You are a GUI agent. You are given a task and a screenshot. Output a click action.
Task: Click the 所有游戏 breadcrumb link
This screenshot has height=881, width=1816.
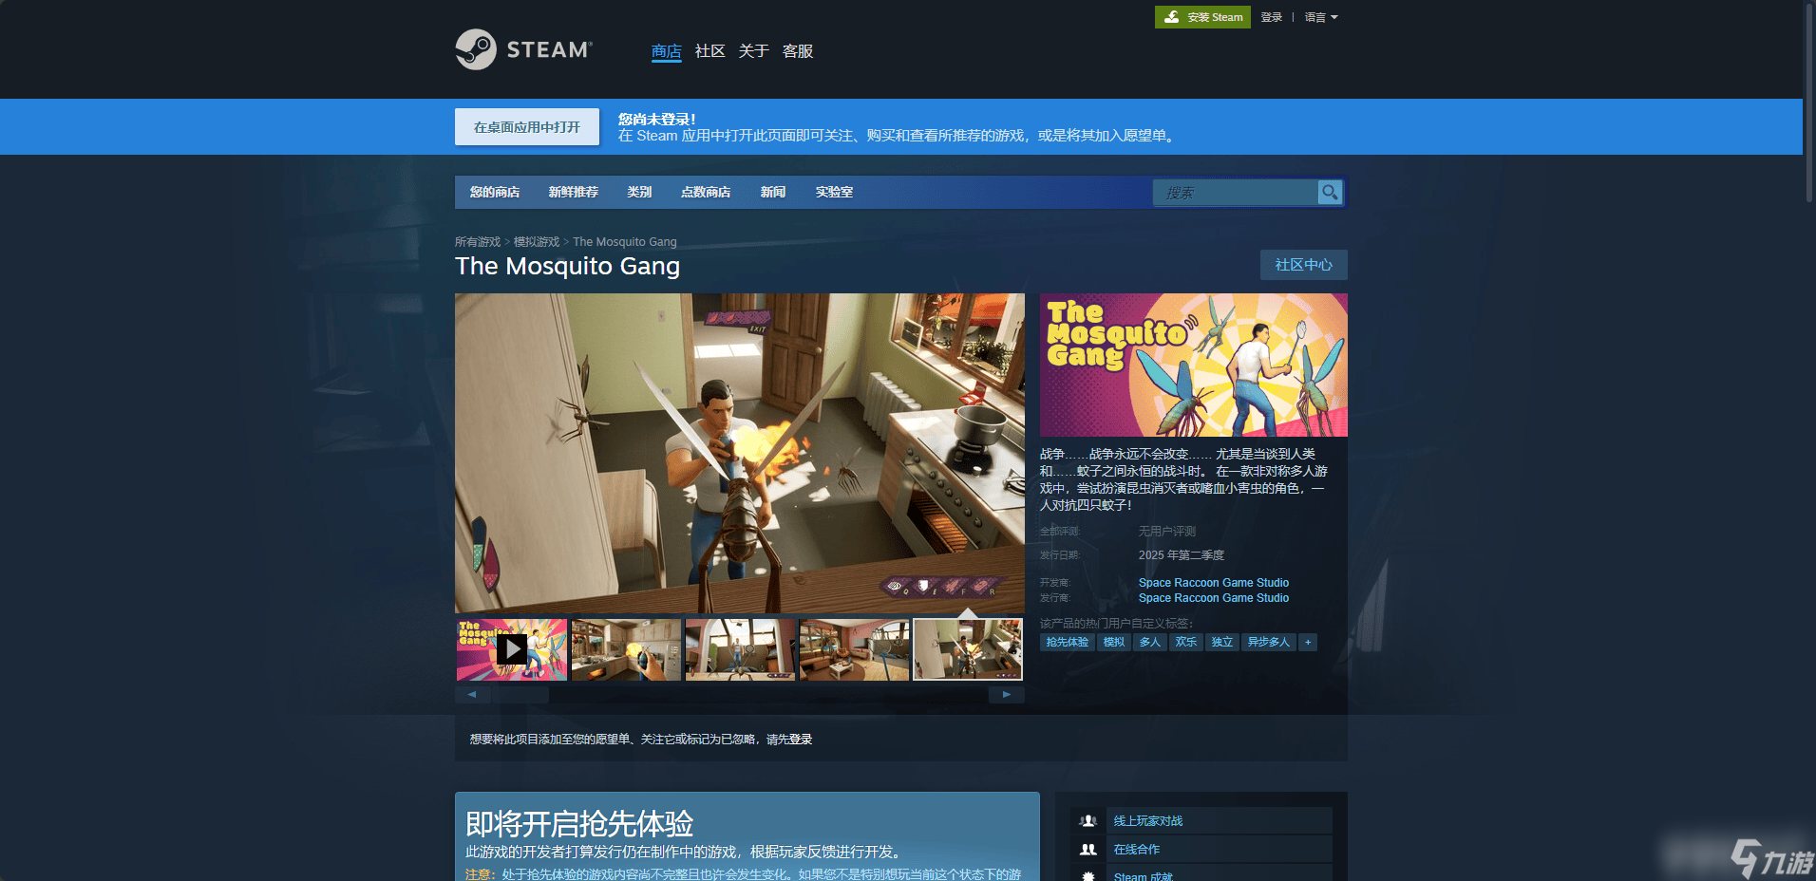click(478, 242)
